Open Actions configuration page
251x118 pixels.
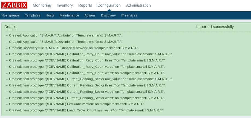pos(90,15)
